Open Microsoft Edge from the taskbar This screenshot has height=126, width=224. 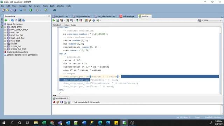[100, 122]
